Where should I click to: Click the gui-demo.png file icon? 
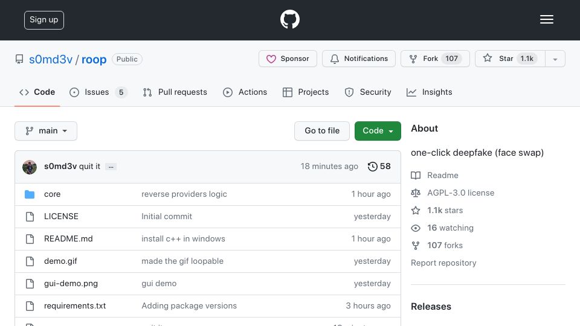pos(30,284)
